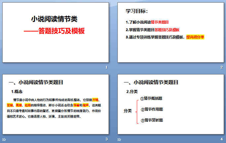Click the ③情节赏析题 item
Image resolution: width=226 pixels, height=143 pixels.
pos(152,120)
